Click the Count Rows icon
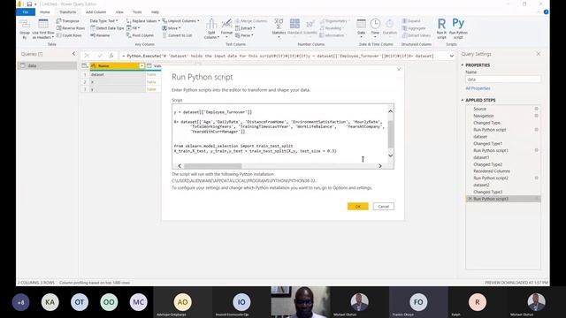 59,35
